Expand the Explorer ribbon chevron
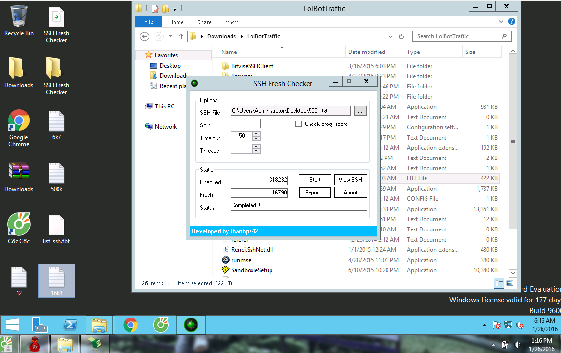561x353 pixels. click(x=502, y=22)
